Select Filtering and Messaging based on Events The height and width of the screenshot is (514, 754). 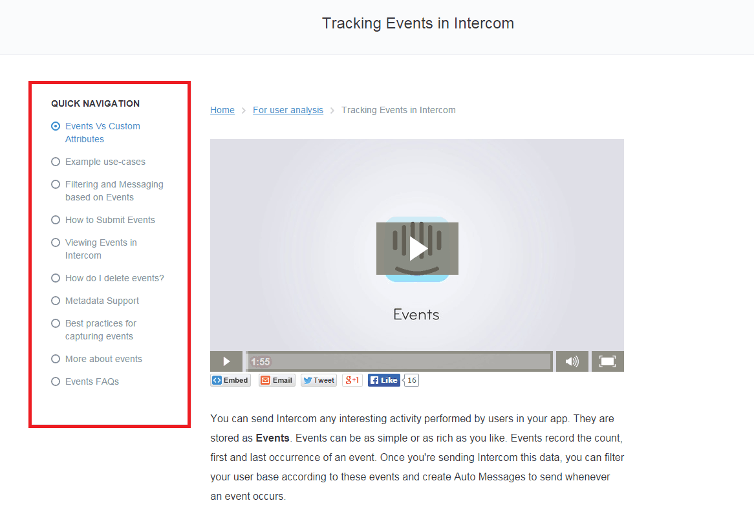pyautogui.click(x=107, y=191)
